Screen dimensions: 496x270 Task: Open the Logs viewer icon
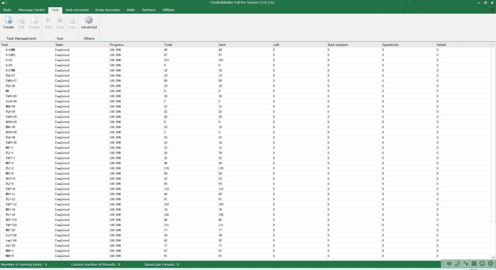click(72, 22)
